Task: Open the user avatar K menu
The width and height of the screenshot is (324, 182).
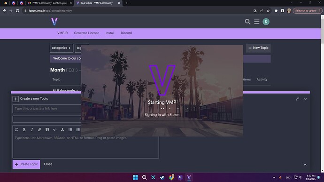Action: (x=266, y=22)
